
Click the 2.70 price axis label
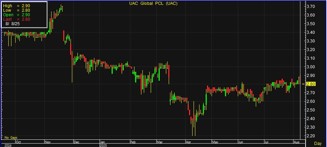tap(311, 93)
